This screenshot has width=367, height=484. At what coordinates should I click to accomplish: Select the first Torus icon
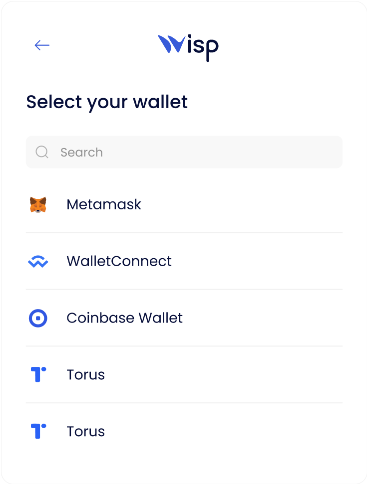pyautogui.click(x=39, y=374)
